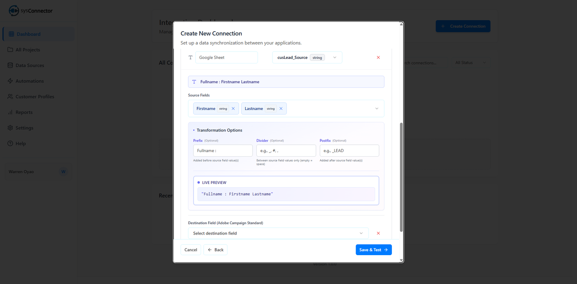Click into the Divider input field
The height and width of the screenshot is (284, 577).
coord(286,151)
